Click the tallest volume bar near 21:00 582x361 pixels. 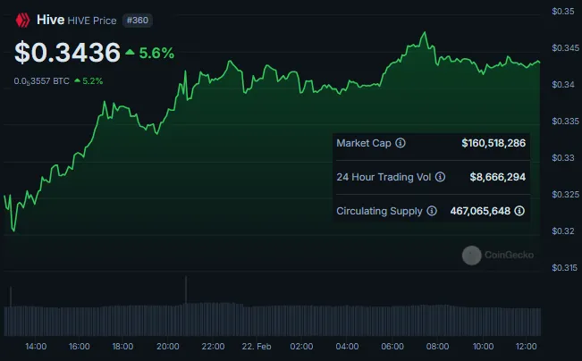pyautogui.click(x=186, y=306)
